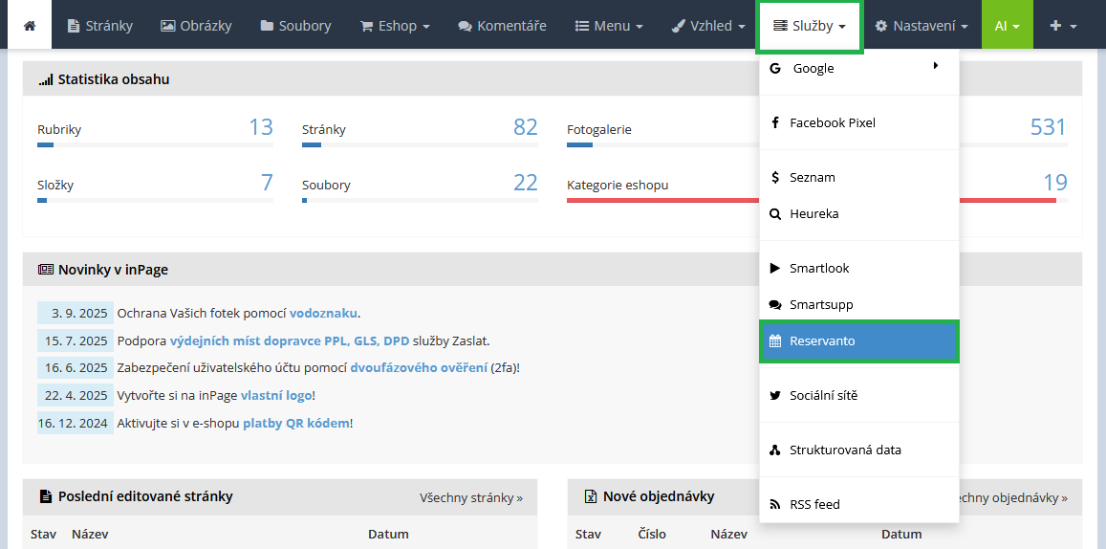Open RSS feed settings
Screen dimensions: 1106x549
click(x=814, y=504)
